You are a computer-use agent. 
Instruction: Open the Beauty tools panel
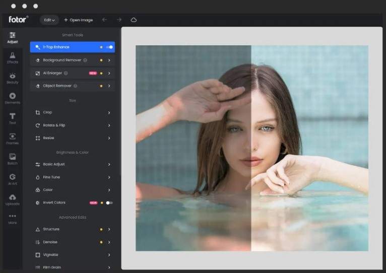[x=12, y=78]
